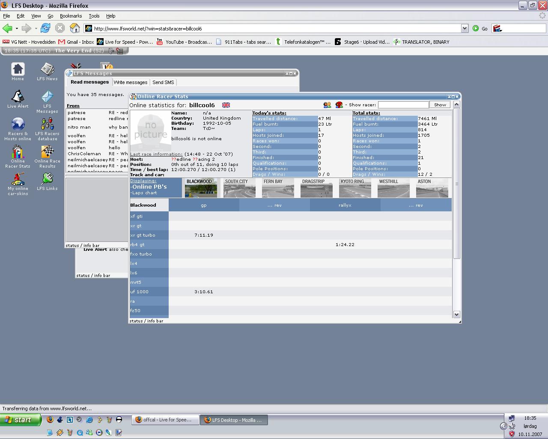Open the View menu
548x439 pixels.
point(36,16)
